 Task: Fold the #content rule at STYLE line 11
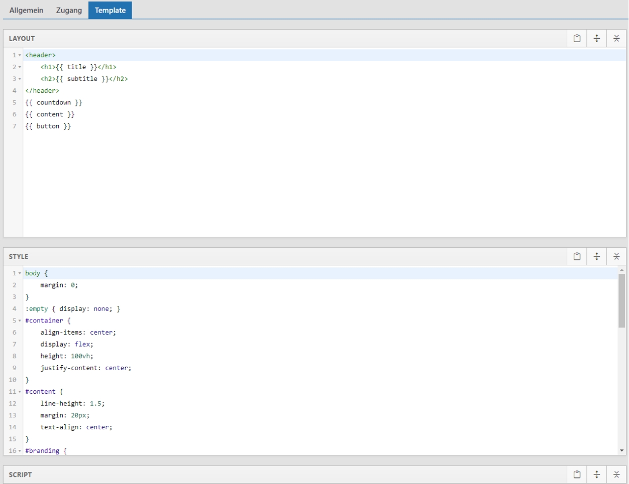pyautogui.click(x=20, y=392)
